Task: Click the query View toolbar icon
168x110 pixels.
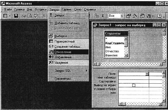Action: [5, 16]
